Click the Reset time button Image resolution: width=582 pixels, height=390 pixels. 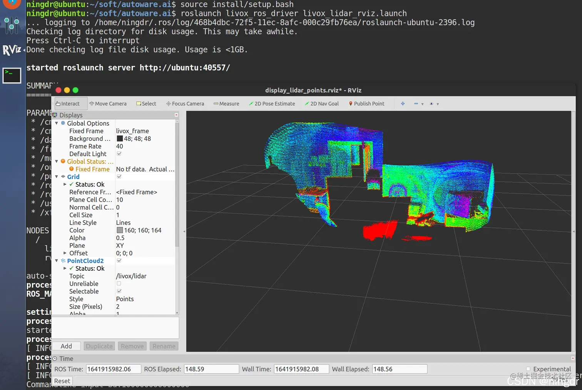[x=62, y=381]
